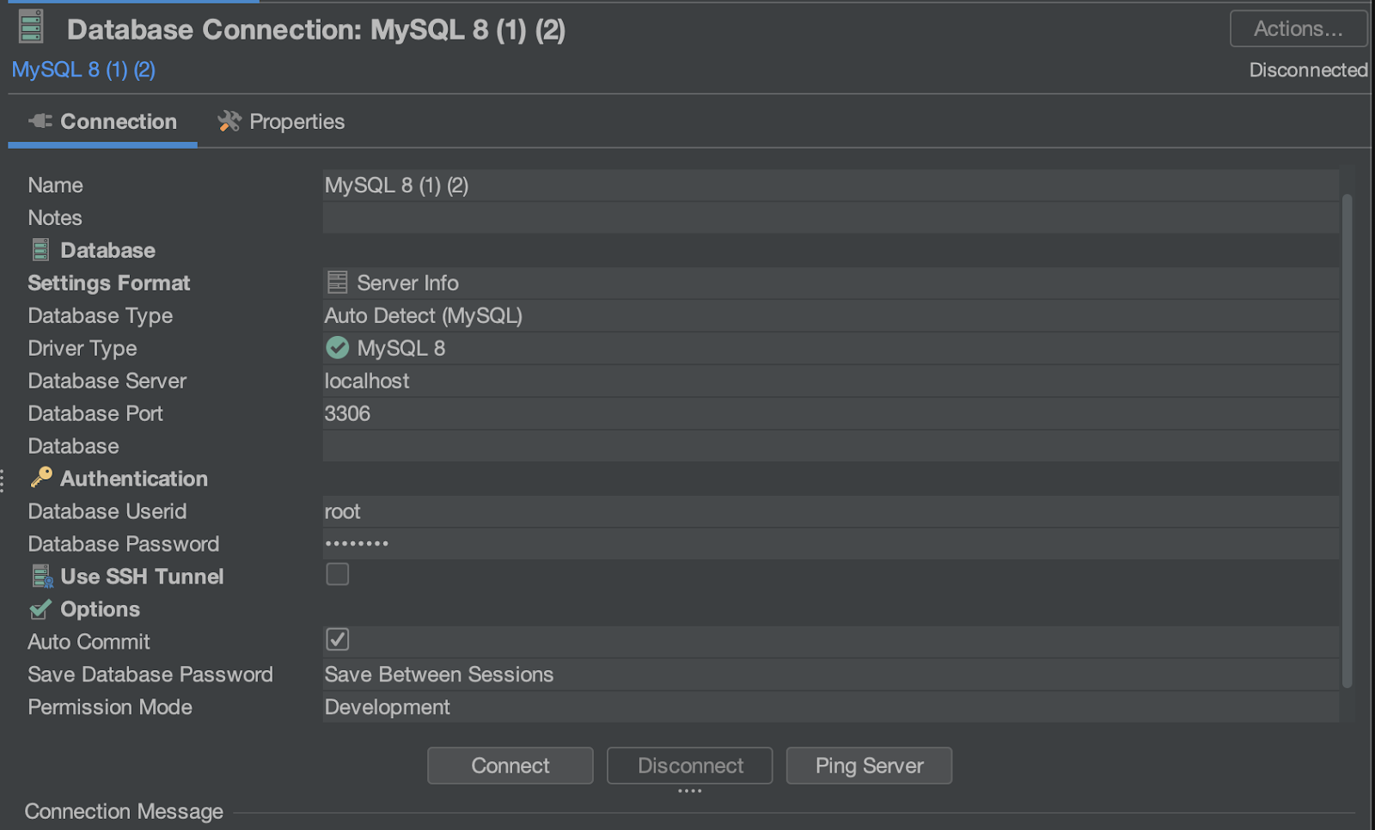This screenshot has height=830, width=1375.
Task: Click the SSH Tunnel server icon
Action: pos(42,576)
